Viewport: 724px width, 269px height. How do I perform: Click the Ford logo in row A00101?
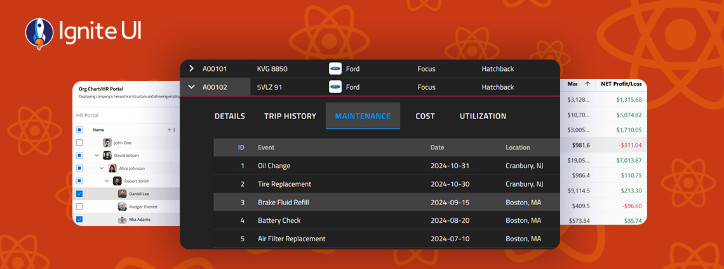tap(335, 68)
